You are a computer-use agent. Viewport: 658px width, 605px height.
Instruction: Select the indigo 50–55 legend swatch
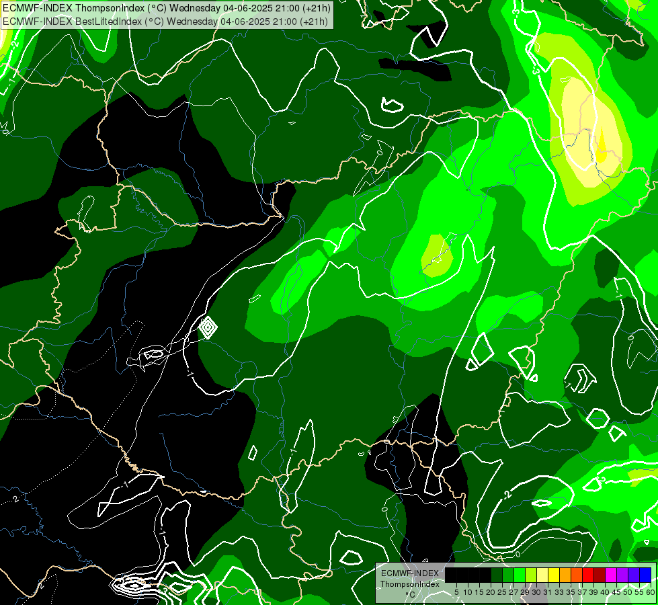pos(634,575)
